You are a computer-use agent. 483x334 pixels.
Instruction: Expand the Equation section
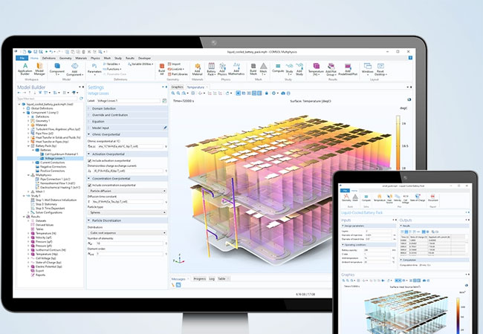click(127, 122)
